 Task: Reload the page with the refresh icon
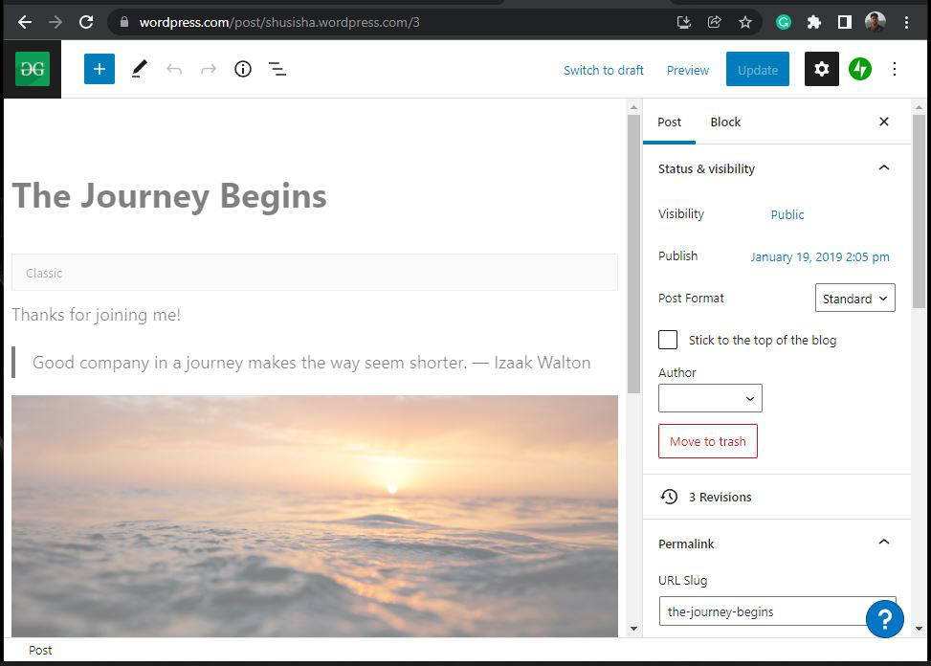coord(86,23)
